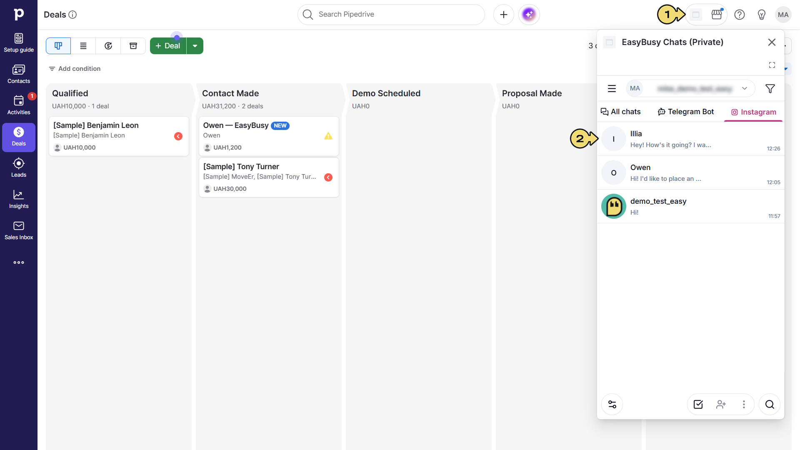Expand the Deal button dropdown arrow
The image size is (800, 450).
[195, 46]
